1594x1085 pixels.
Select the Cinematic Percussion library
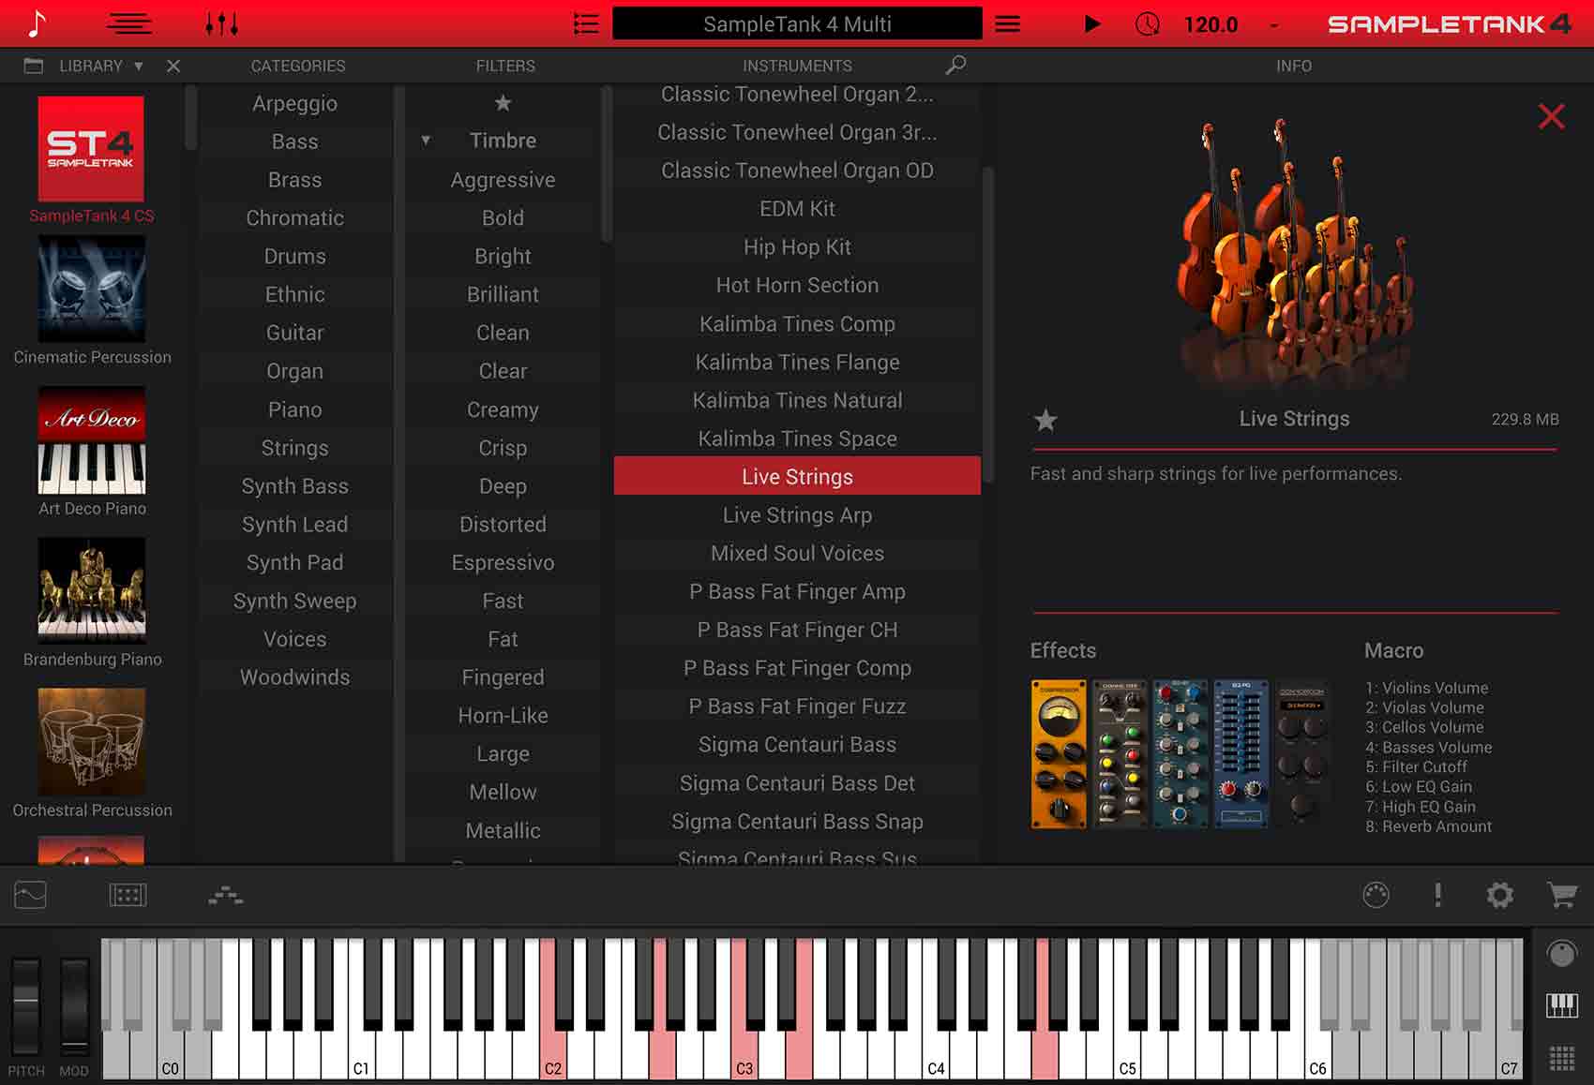coord(91,289)
